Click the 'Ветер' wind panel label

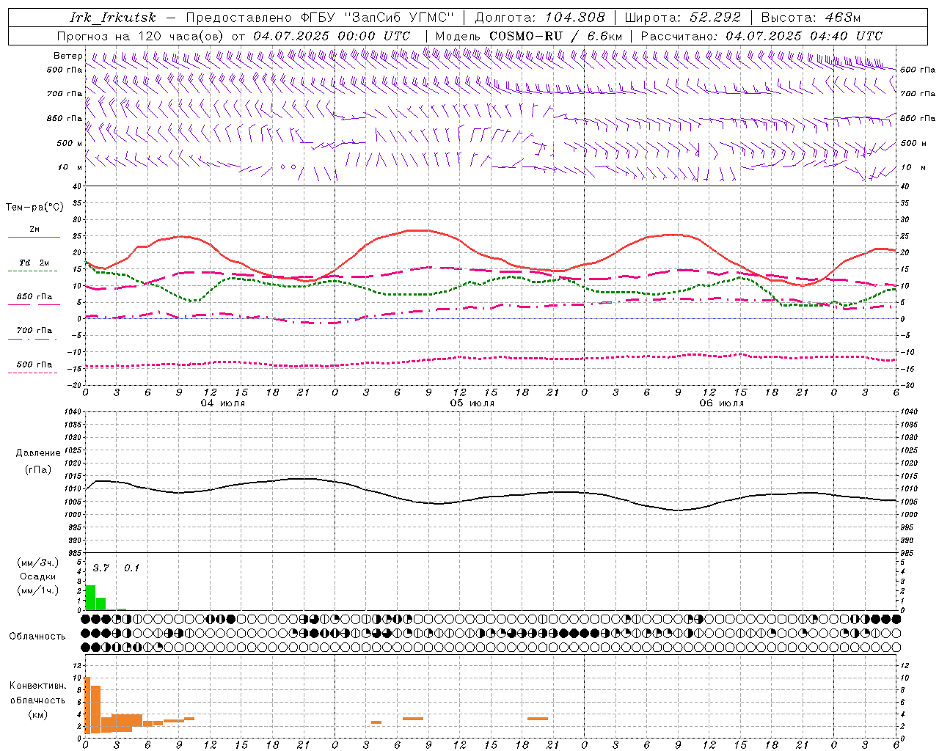click(68, 56)
